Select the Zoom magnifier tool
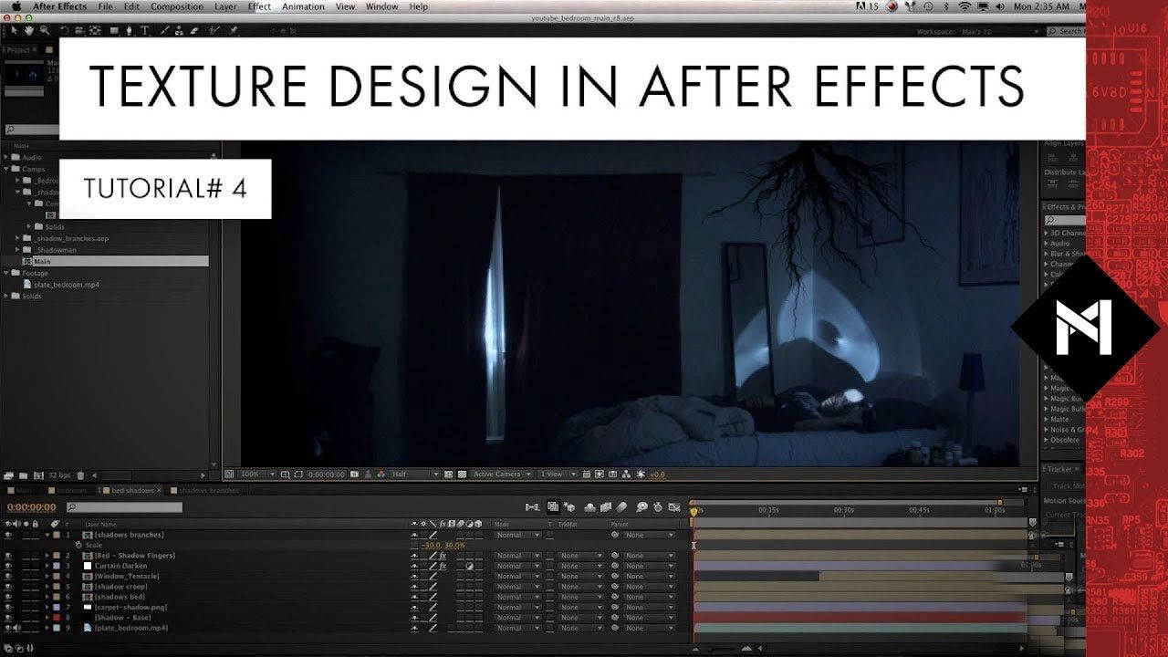 pyautogui.click(x=43, y=30)
